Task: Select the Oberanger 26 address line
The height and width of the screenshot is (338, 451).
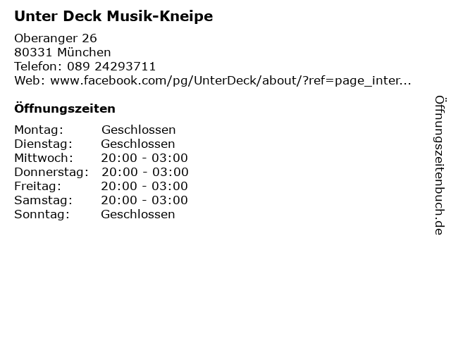Action: pyautogui.click(x=56, y=38)
